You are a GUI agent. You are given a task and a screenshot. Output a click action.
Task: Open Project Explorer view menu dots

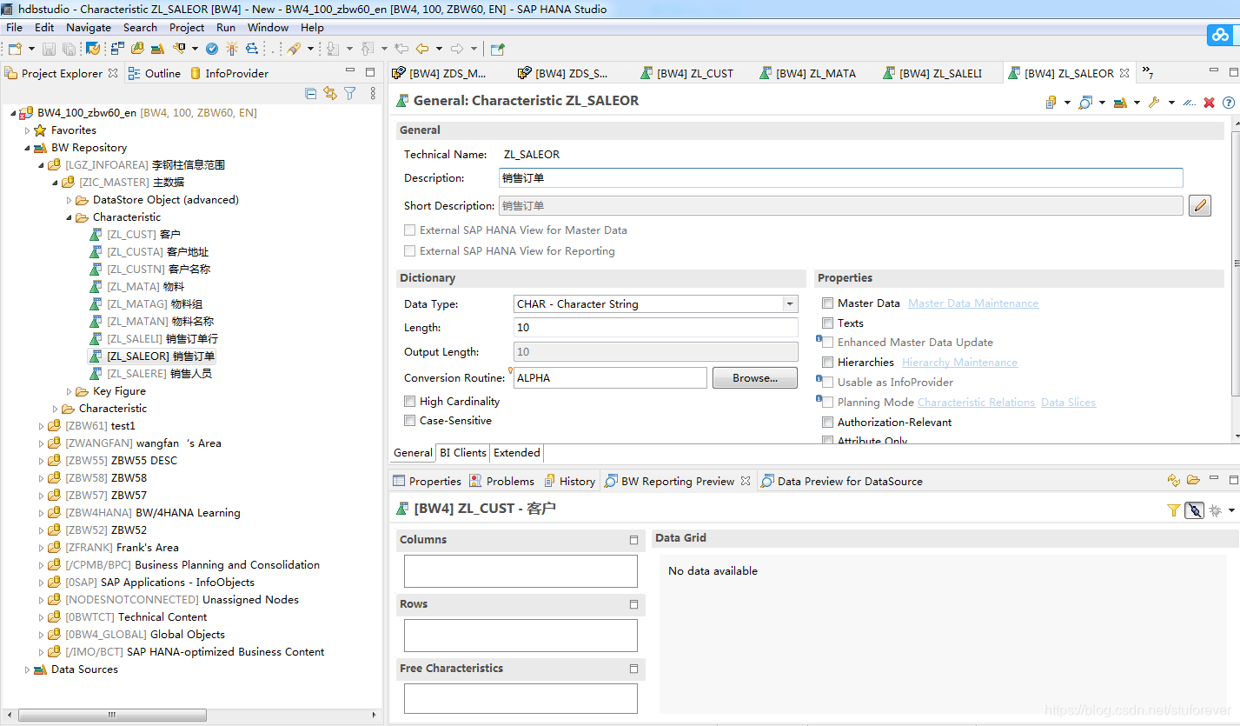(x=373, y=93)
